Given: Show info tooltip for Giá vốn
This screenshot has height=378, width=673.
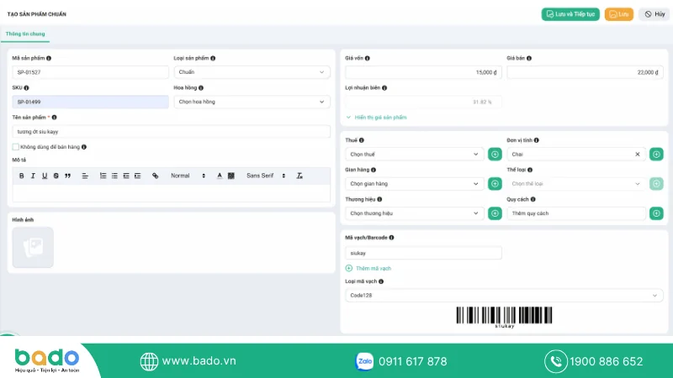Looking at the screenshot, I should (368, 58).
